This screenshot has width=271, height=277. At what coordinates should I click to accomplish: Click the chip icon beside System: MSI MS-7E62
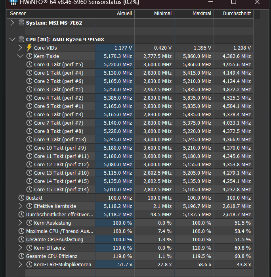coord(21,23)
